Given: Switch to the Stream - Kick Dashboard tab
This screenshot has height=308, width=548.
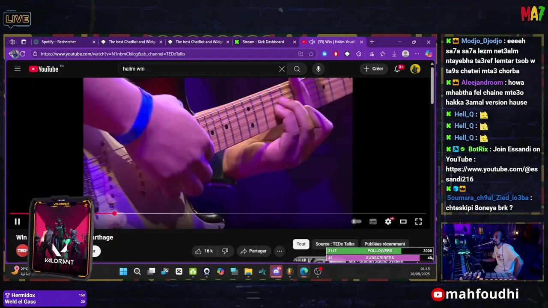Looking at the screenshot, I should coord(263,42).
